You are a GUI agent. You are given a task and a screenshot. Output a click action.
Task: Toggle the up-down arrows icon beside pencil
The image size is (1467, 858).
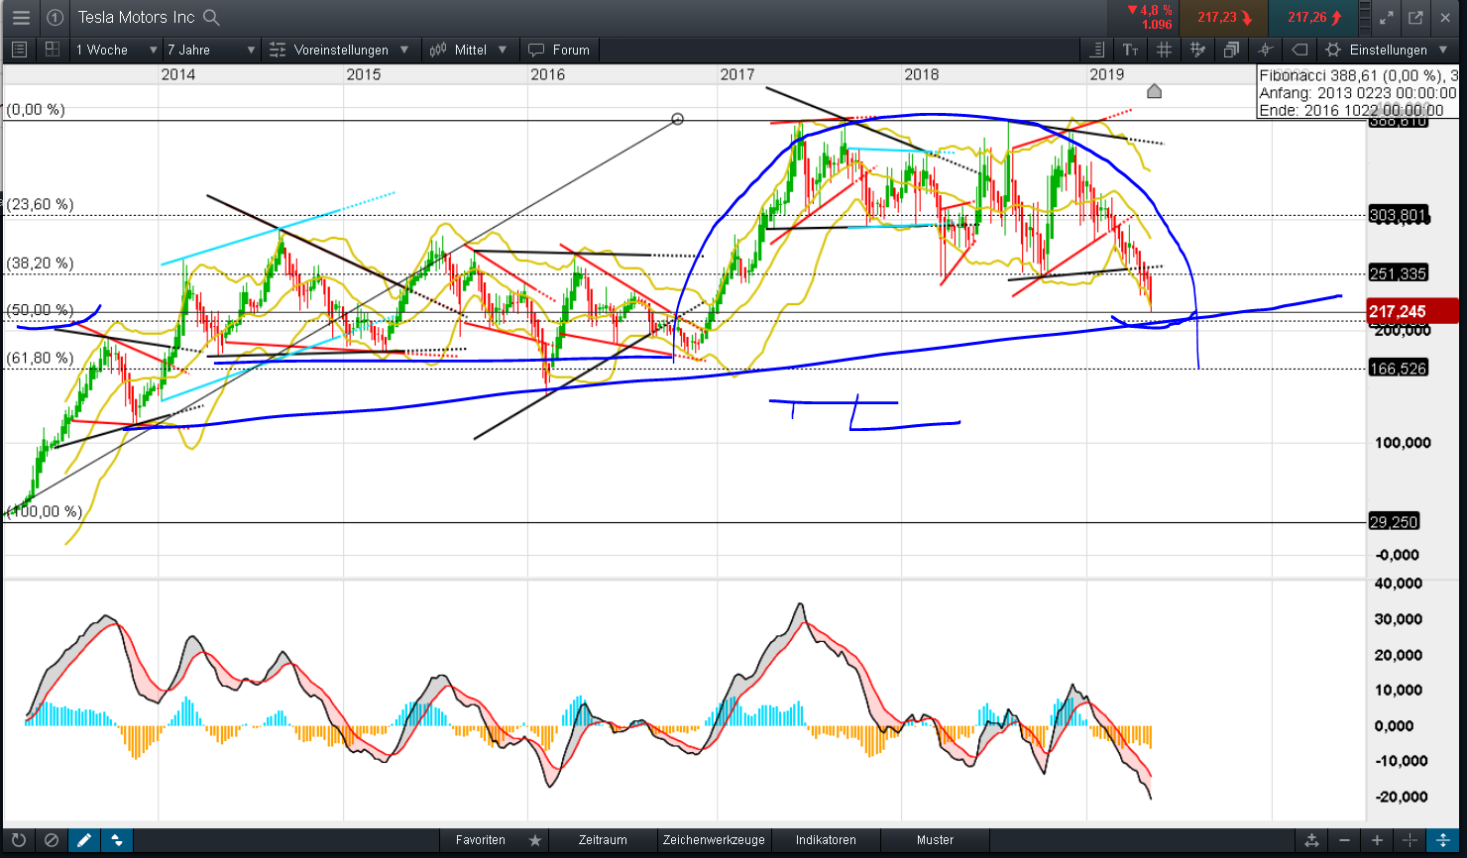117,840
